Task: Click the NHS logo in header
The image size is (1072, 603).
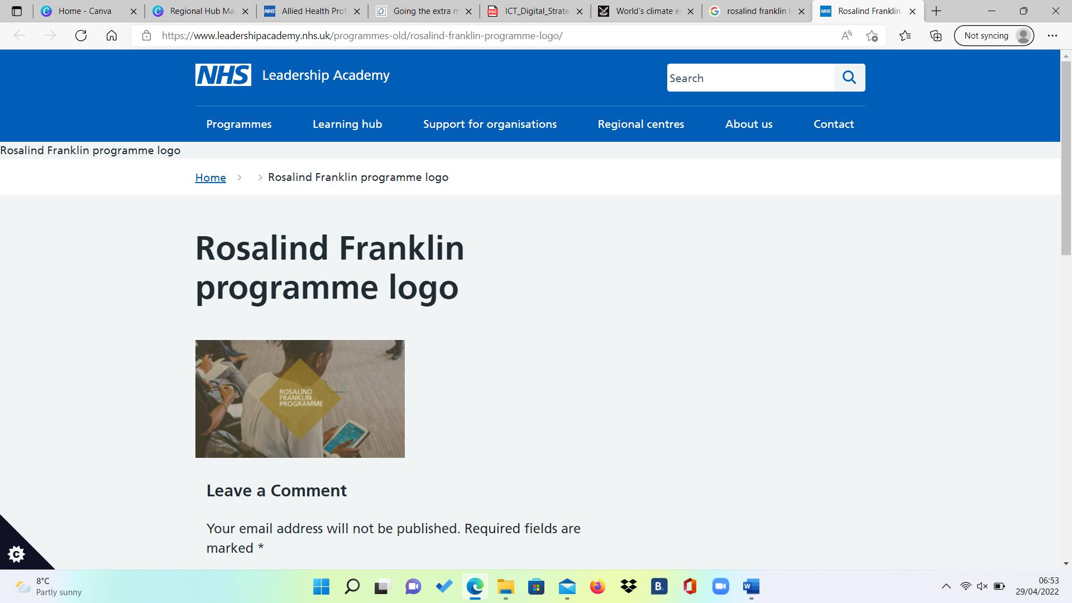Action: 223,75
